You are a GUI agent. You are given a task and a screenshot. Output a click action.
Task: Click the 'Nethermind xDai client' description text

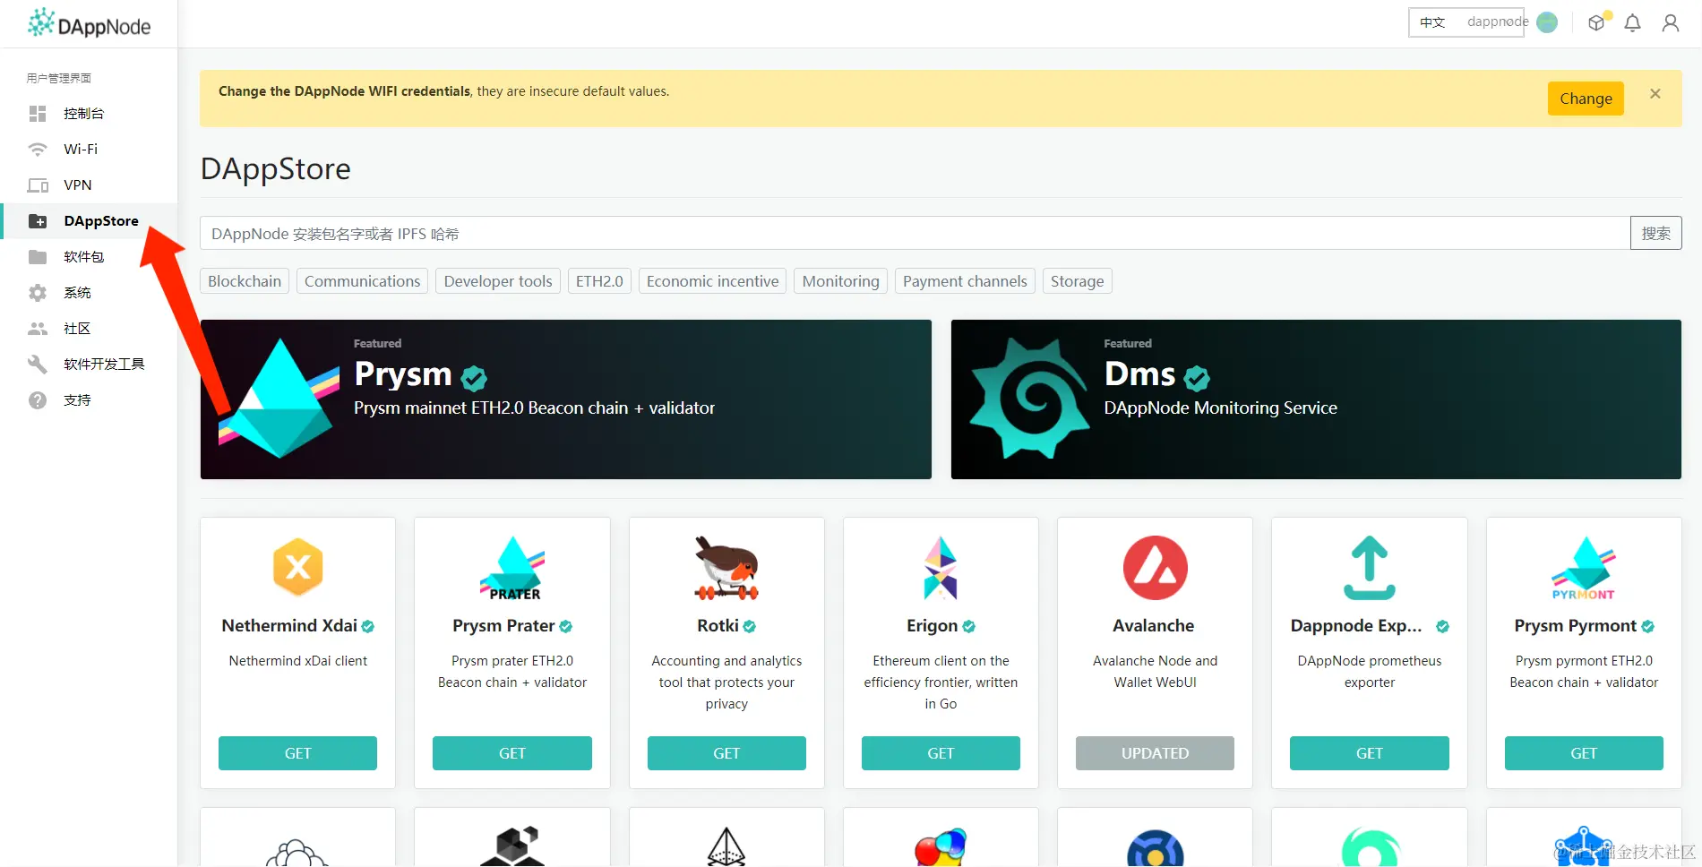298,661
